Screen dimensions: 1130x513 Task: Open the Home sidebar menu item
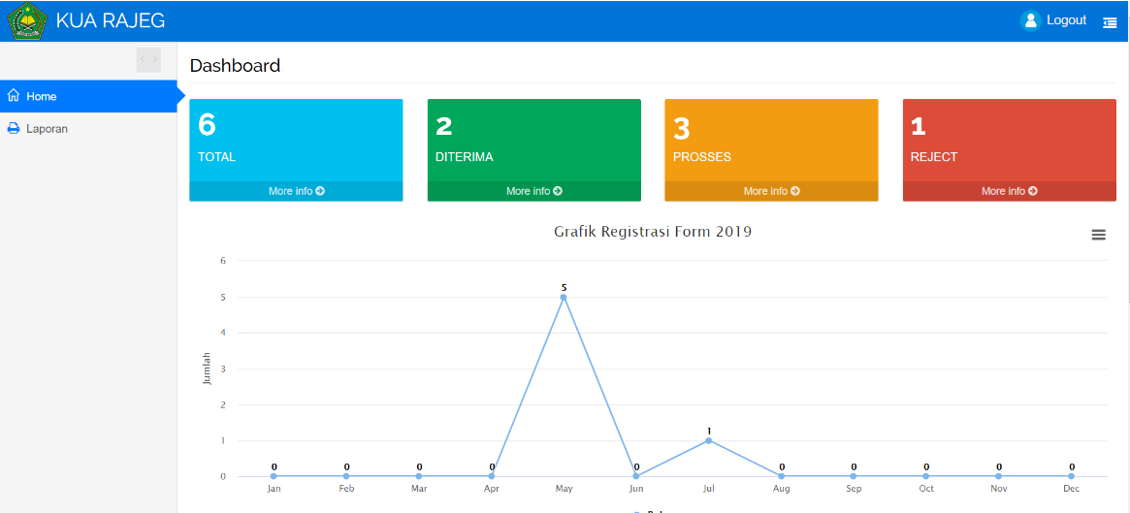[x=88, y=96]
